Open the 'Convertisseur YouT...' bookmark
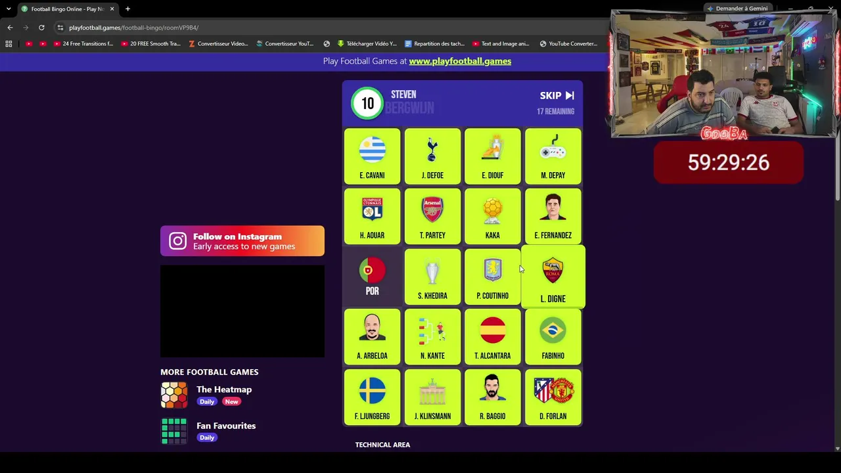 coord(285,44)
